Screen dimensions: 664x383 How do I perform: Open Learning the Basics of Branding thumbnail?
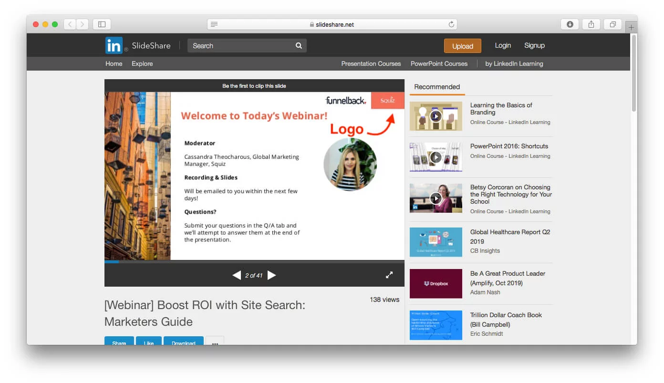[436, 116]
